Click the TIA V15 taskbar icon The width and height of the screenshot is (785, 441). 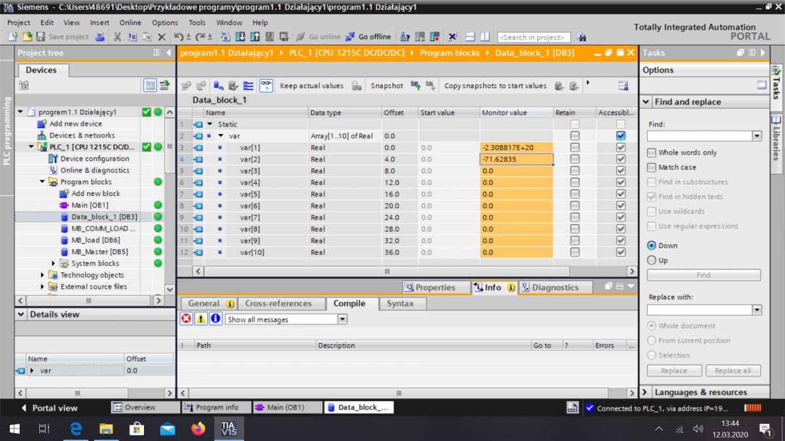[228, 429]
